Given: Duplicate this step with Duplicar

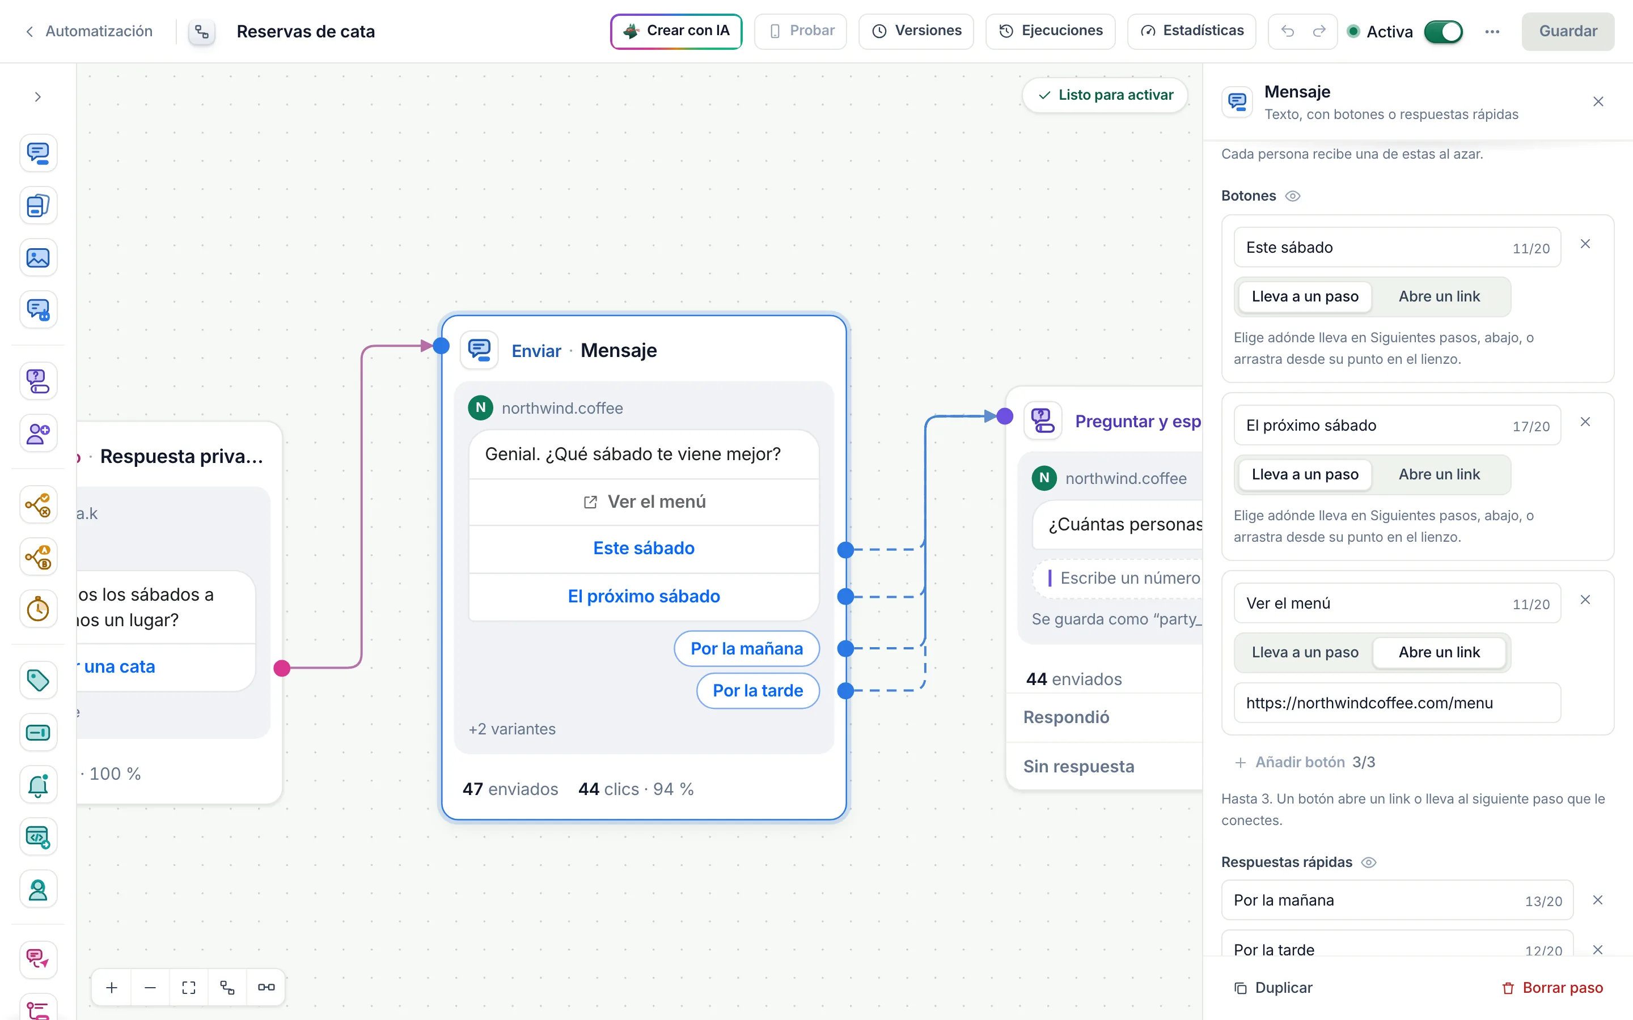Looking at the screenshot, I should point(1272,988).
